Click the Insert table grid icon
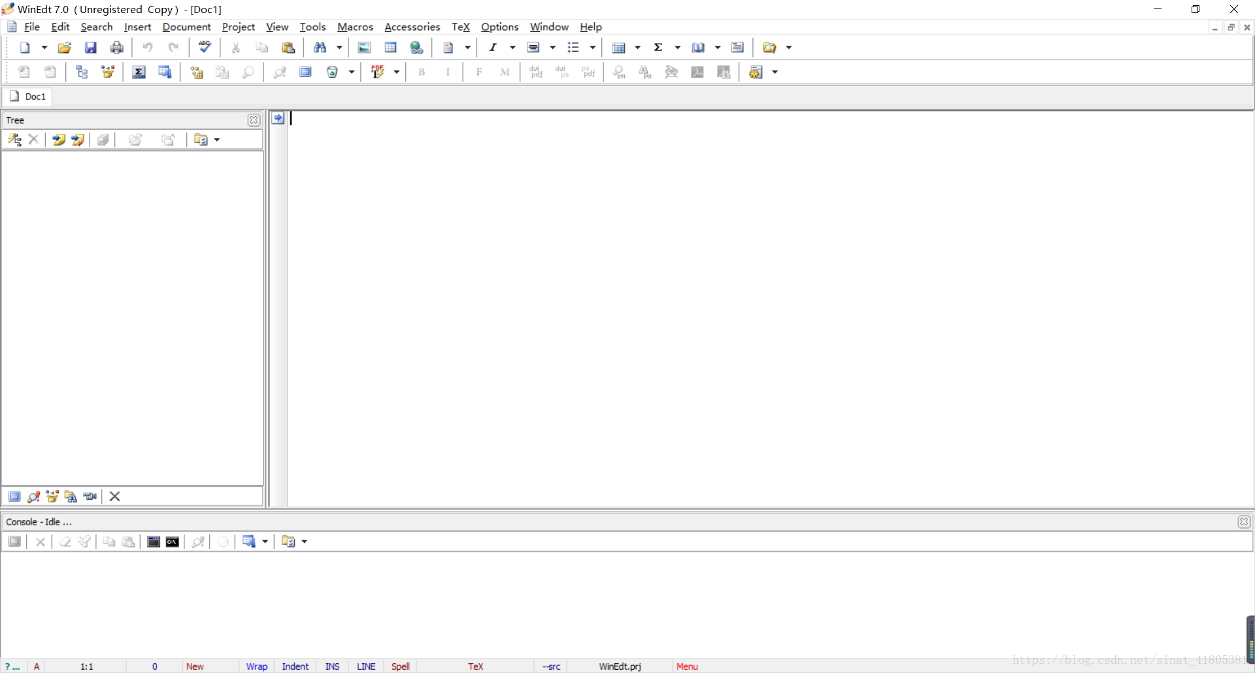The image size is (1255, 673). coord(391,48)
